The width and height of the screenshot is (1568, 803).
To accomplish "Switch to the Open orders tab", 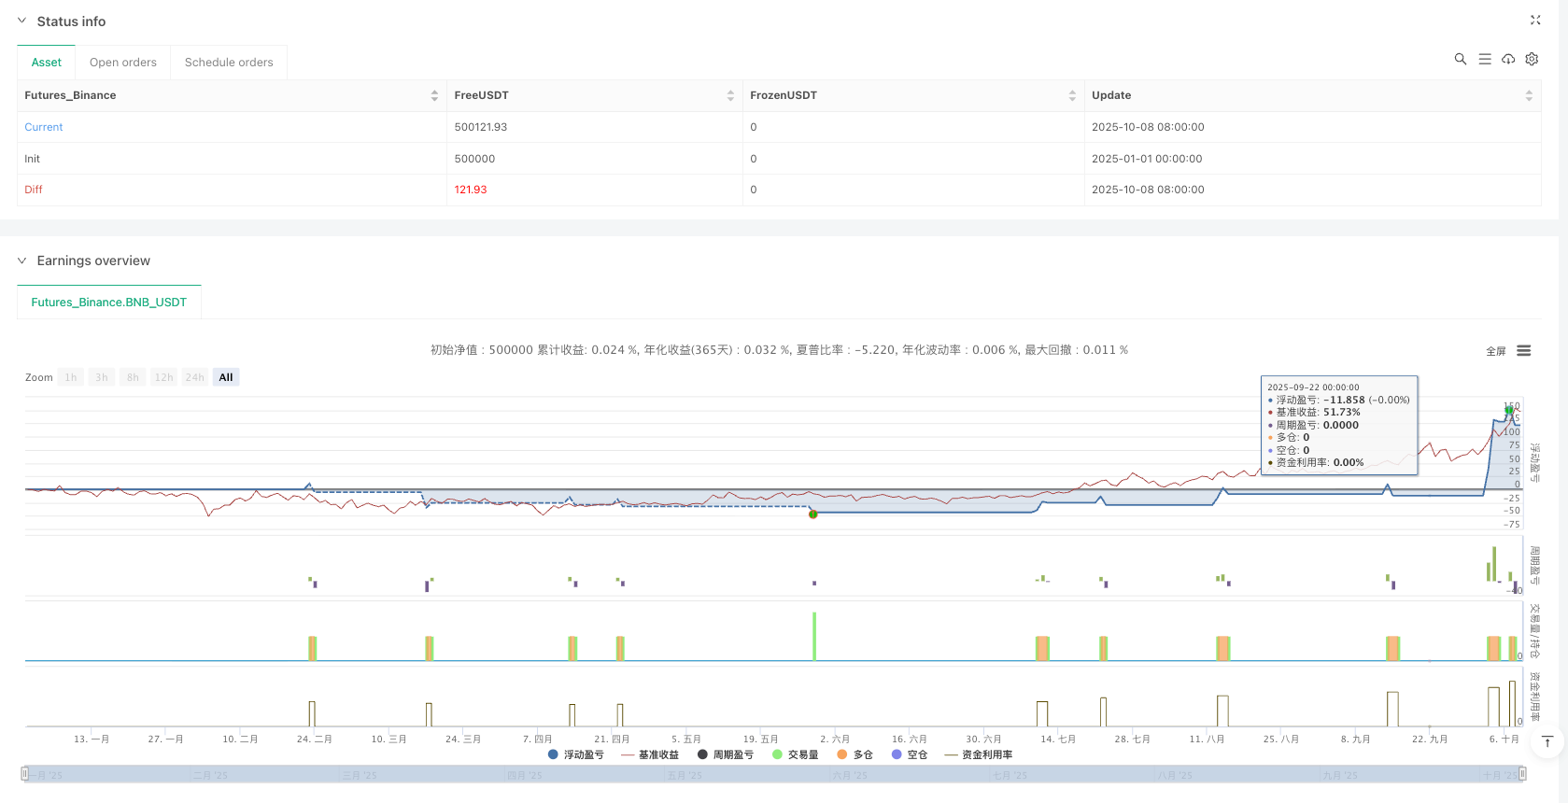I will (123, 63).
